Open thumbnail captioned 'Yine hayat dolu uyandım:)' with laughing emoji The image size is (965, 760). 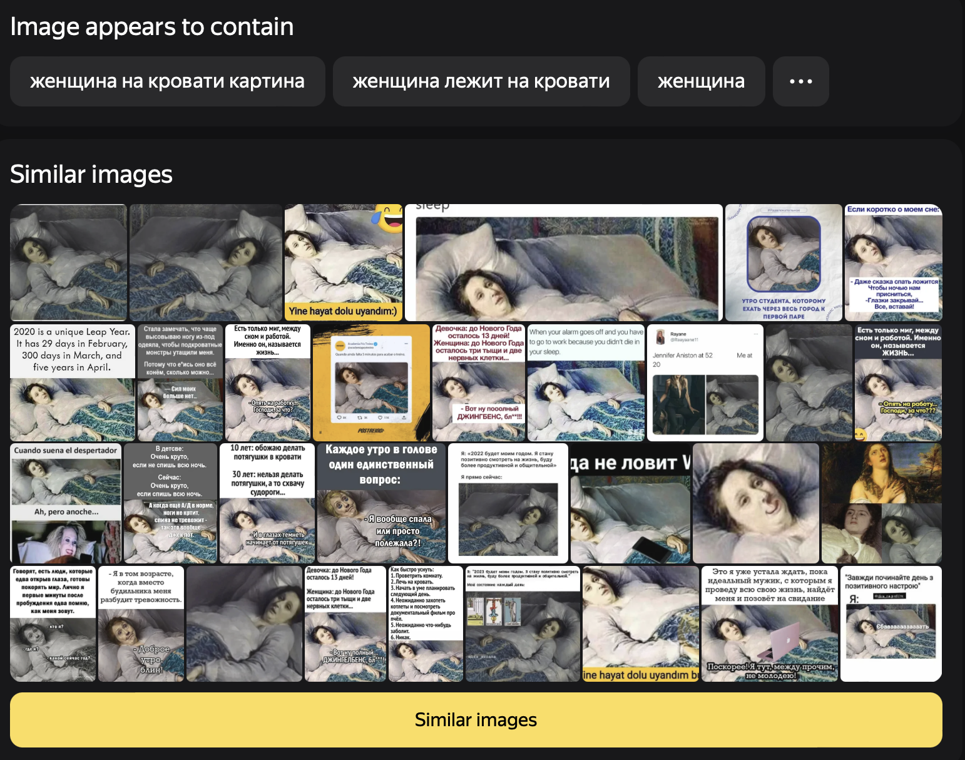tap(344, 263)
